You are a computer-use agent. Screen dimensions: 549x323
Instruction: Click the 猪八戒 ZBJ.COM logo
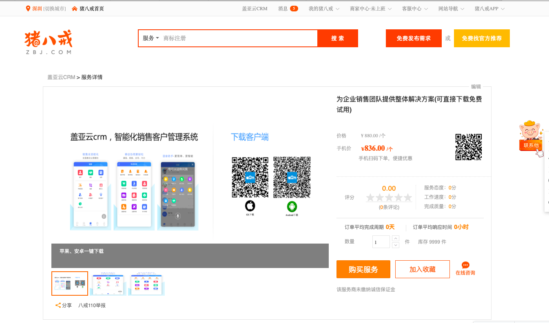(x=48, y=42)
